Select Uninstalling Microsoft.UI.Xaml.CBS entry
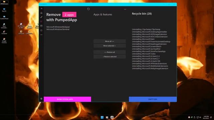The image size is (214, 120). (x=146, y=61)
